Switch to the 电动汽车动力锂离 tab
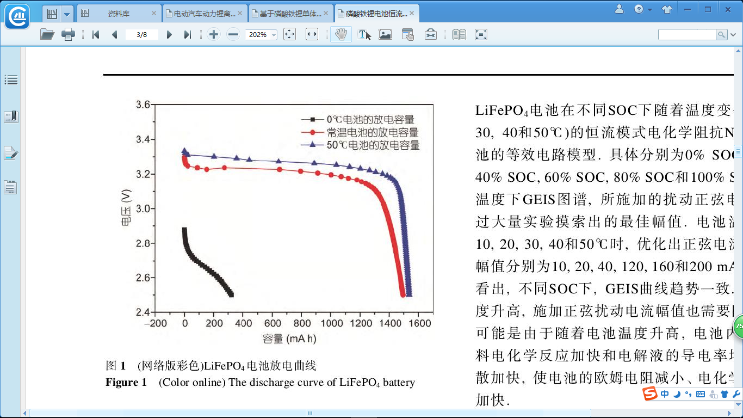 [x=205, y=14]
